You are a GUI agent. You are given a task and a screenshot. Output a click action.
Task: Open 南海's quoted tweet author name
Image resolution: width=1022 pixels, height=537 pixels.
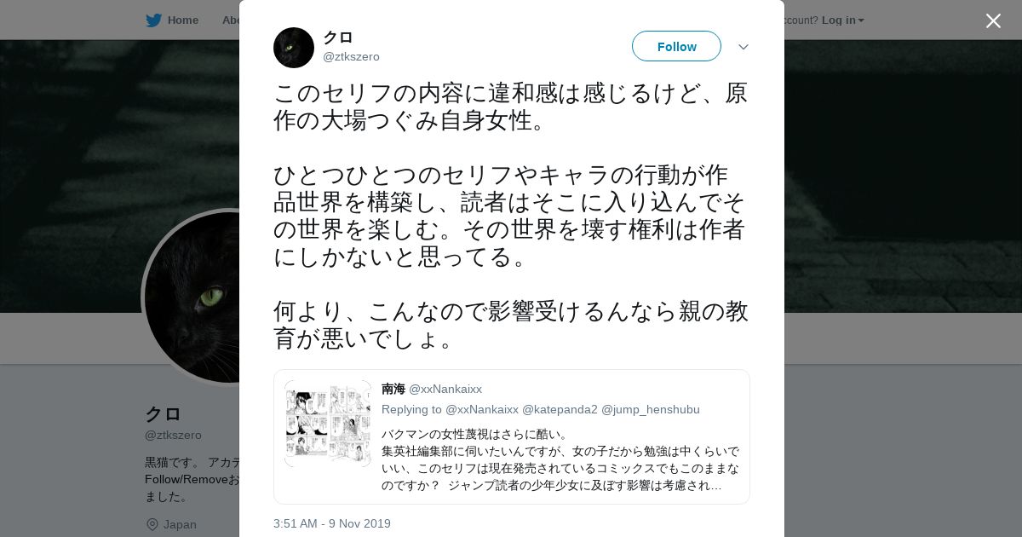click(x=393, y=389)
